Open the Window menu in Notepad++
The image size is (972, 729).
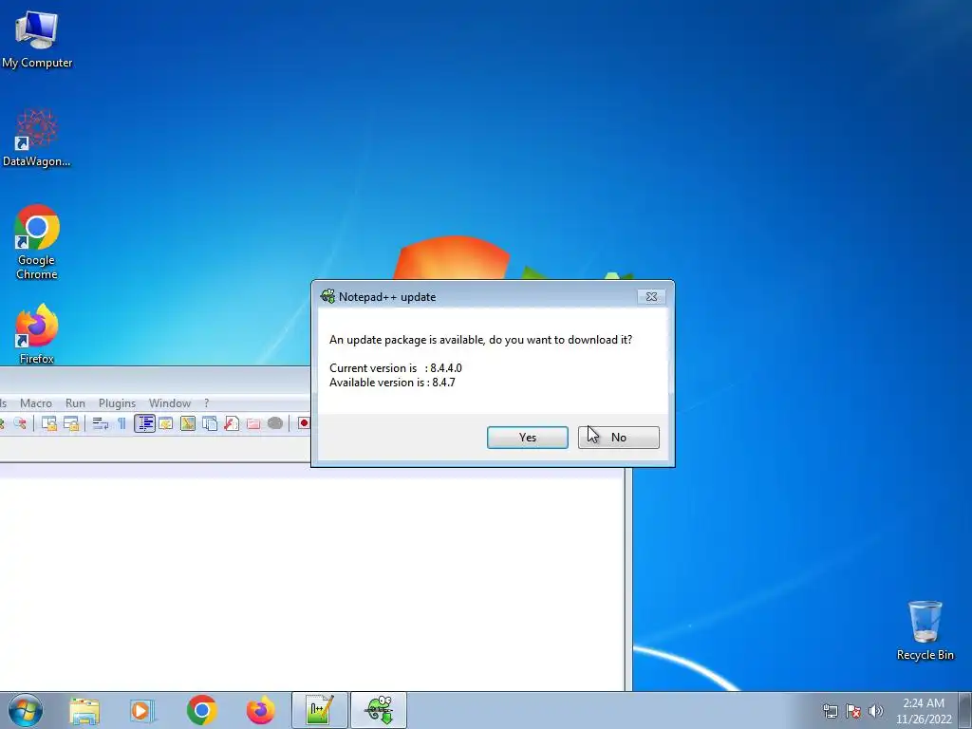coord(169,402)
